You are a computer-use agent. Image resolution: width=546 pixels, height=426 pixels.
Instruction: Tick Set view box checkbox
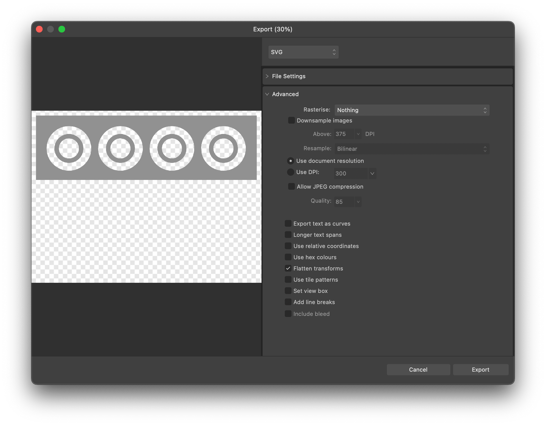288,291
